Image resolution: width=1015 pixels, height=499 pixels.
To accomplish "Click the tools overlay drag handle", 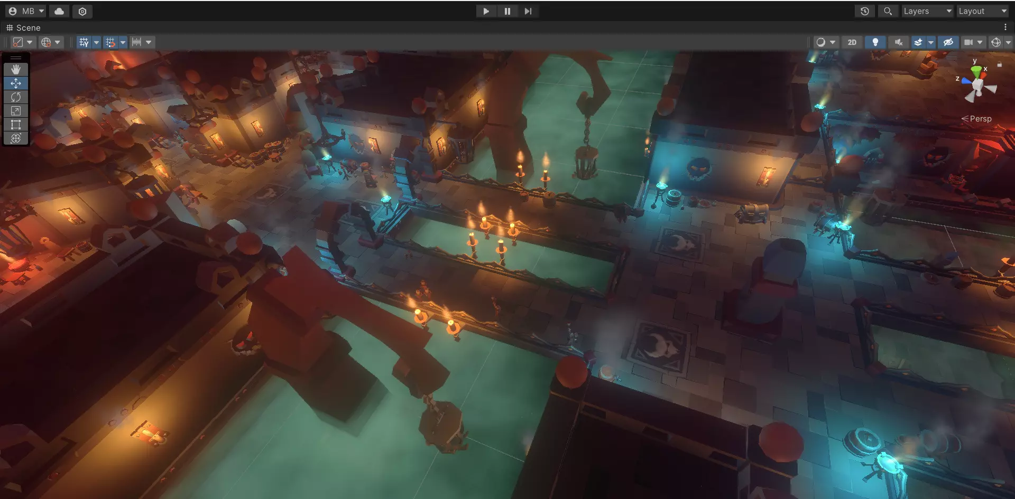I will click(x=16, y=58).
